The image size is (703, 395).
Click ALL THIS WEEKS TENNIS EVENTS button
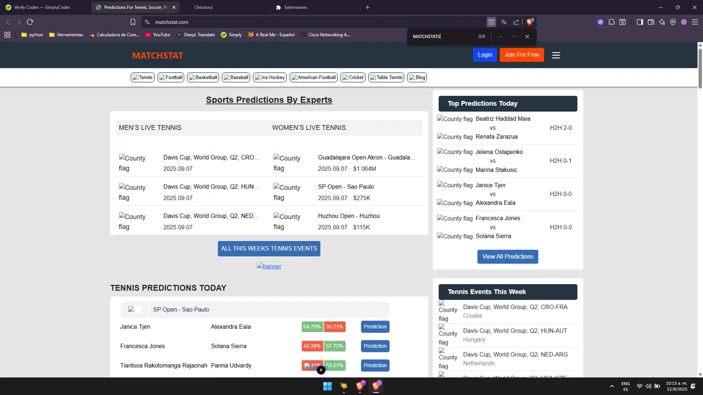269,249
